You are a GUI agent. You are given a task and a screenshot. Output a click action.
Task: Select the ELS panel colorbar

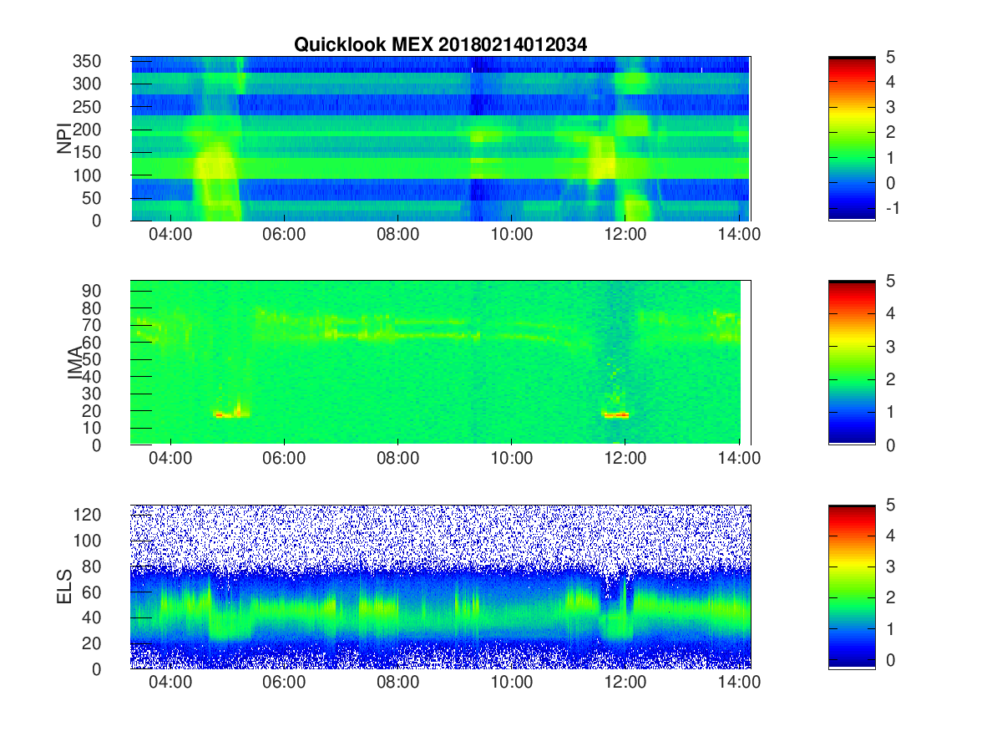pyautogui.click(x=852, y=587)
